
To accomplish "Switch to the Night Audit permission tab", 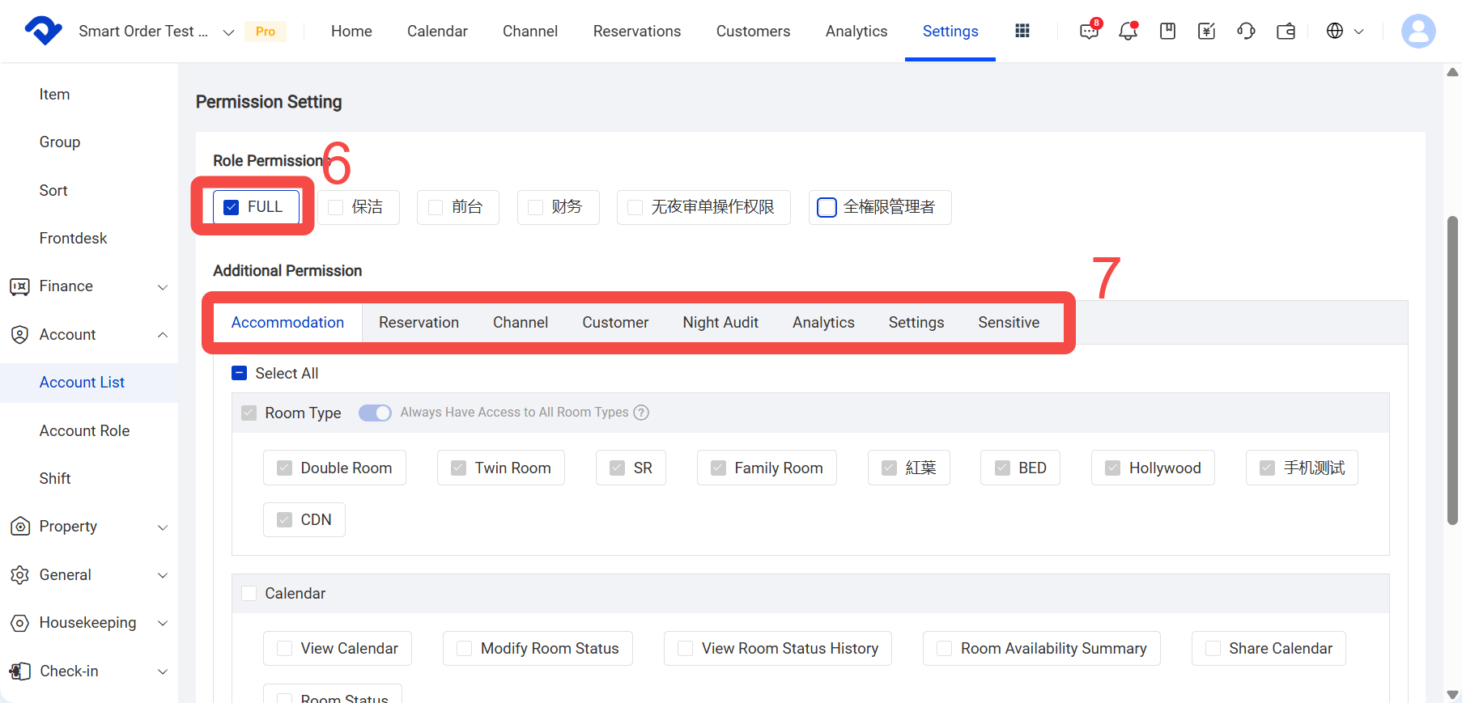I will (x=720, y=323).
